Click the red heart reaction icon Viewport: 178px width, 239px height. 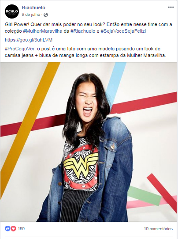point(13,228)
